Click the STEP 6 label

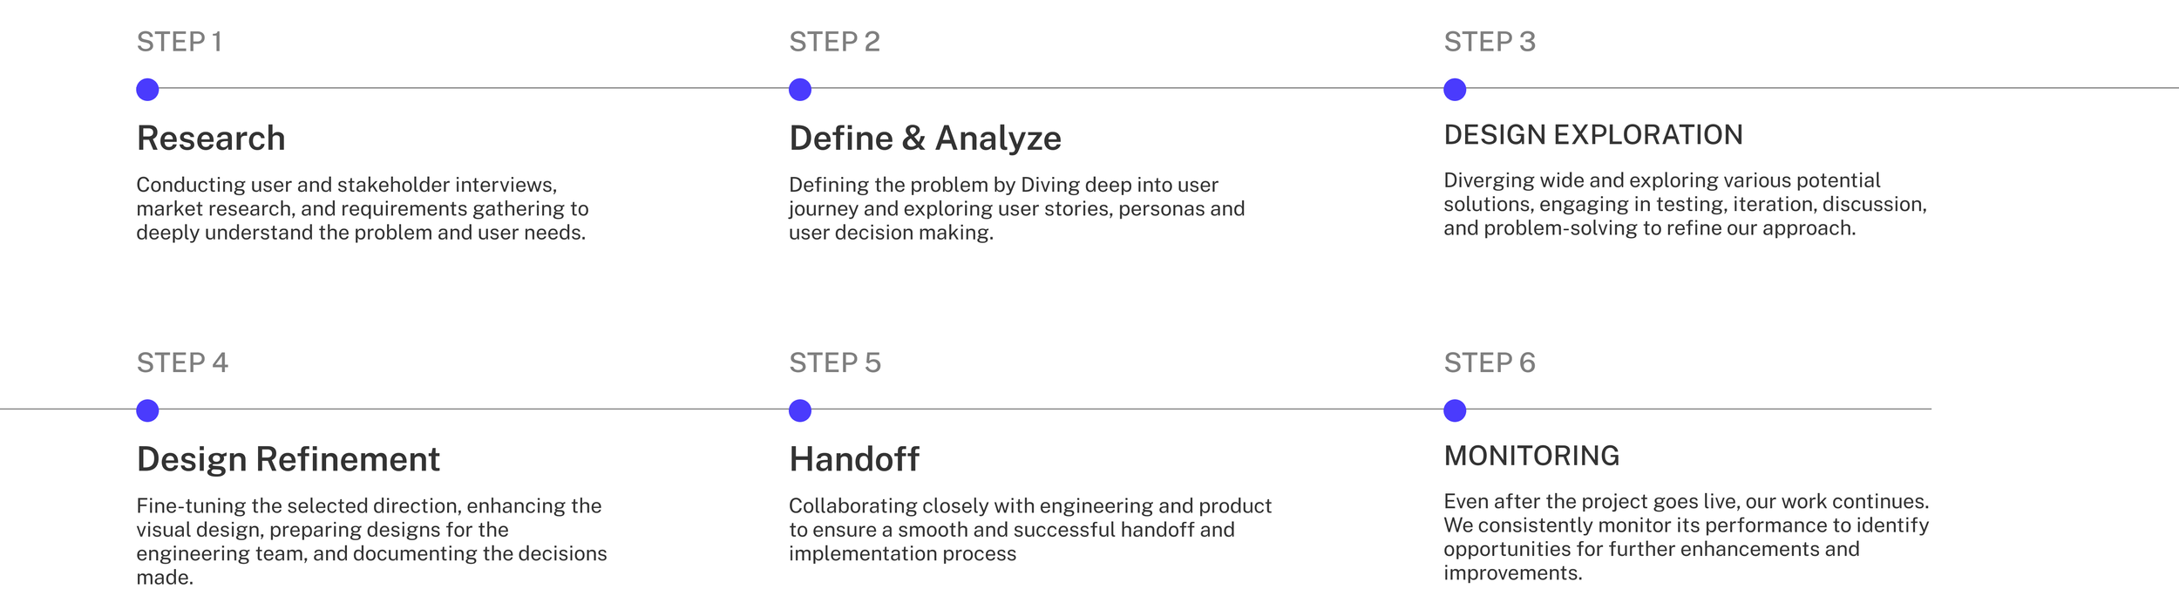click(x=1490, y=362)
